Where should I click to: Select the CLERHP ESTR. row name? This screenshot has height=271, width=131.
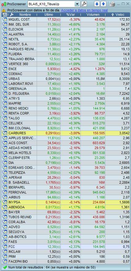pyautogui.click(x=19, y=158)
